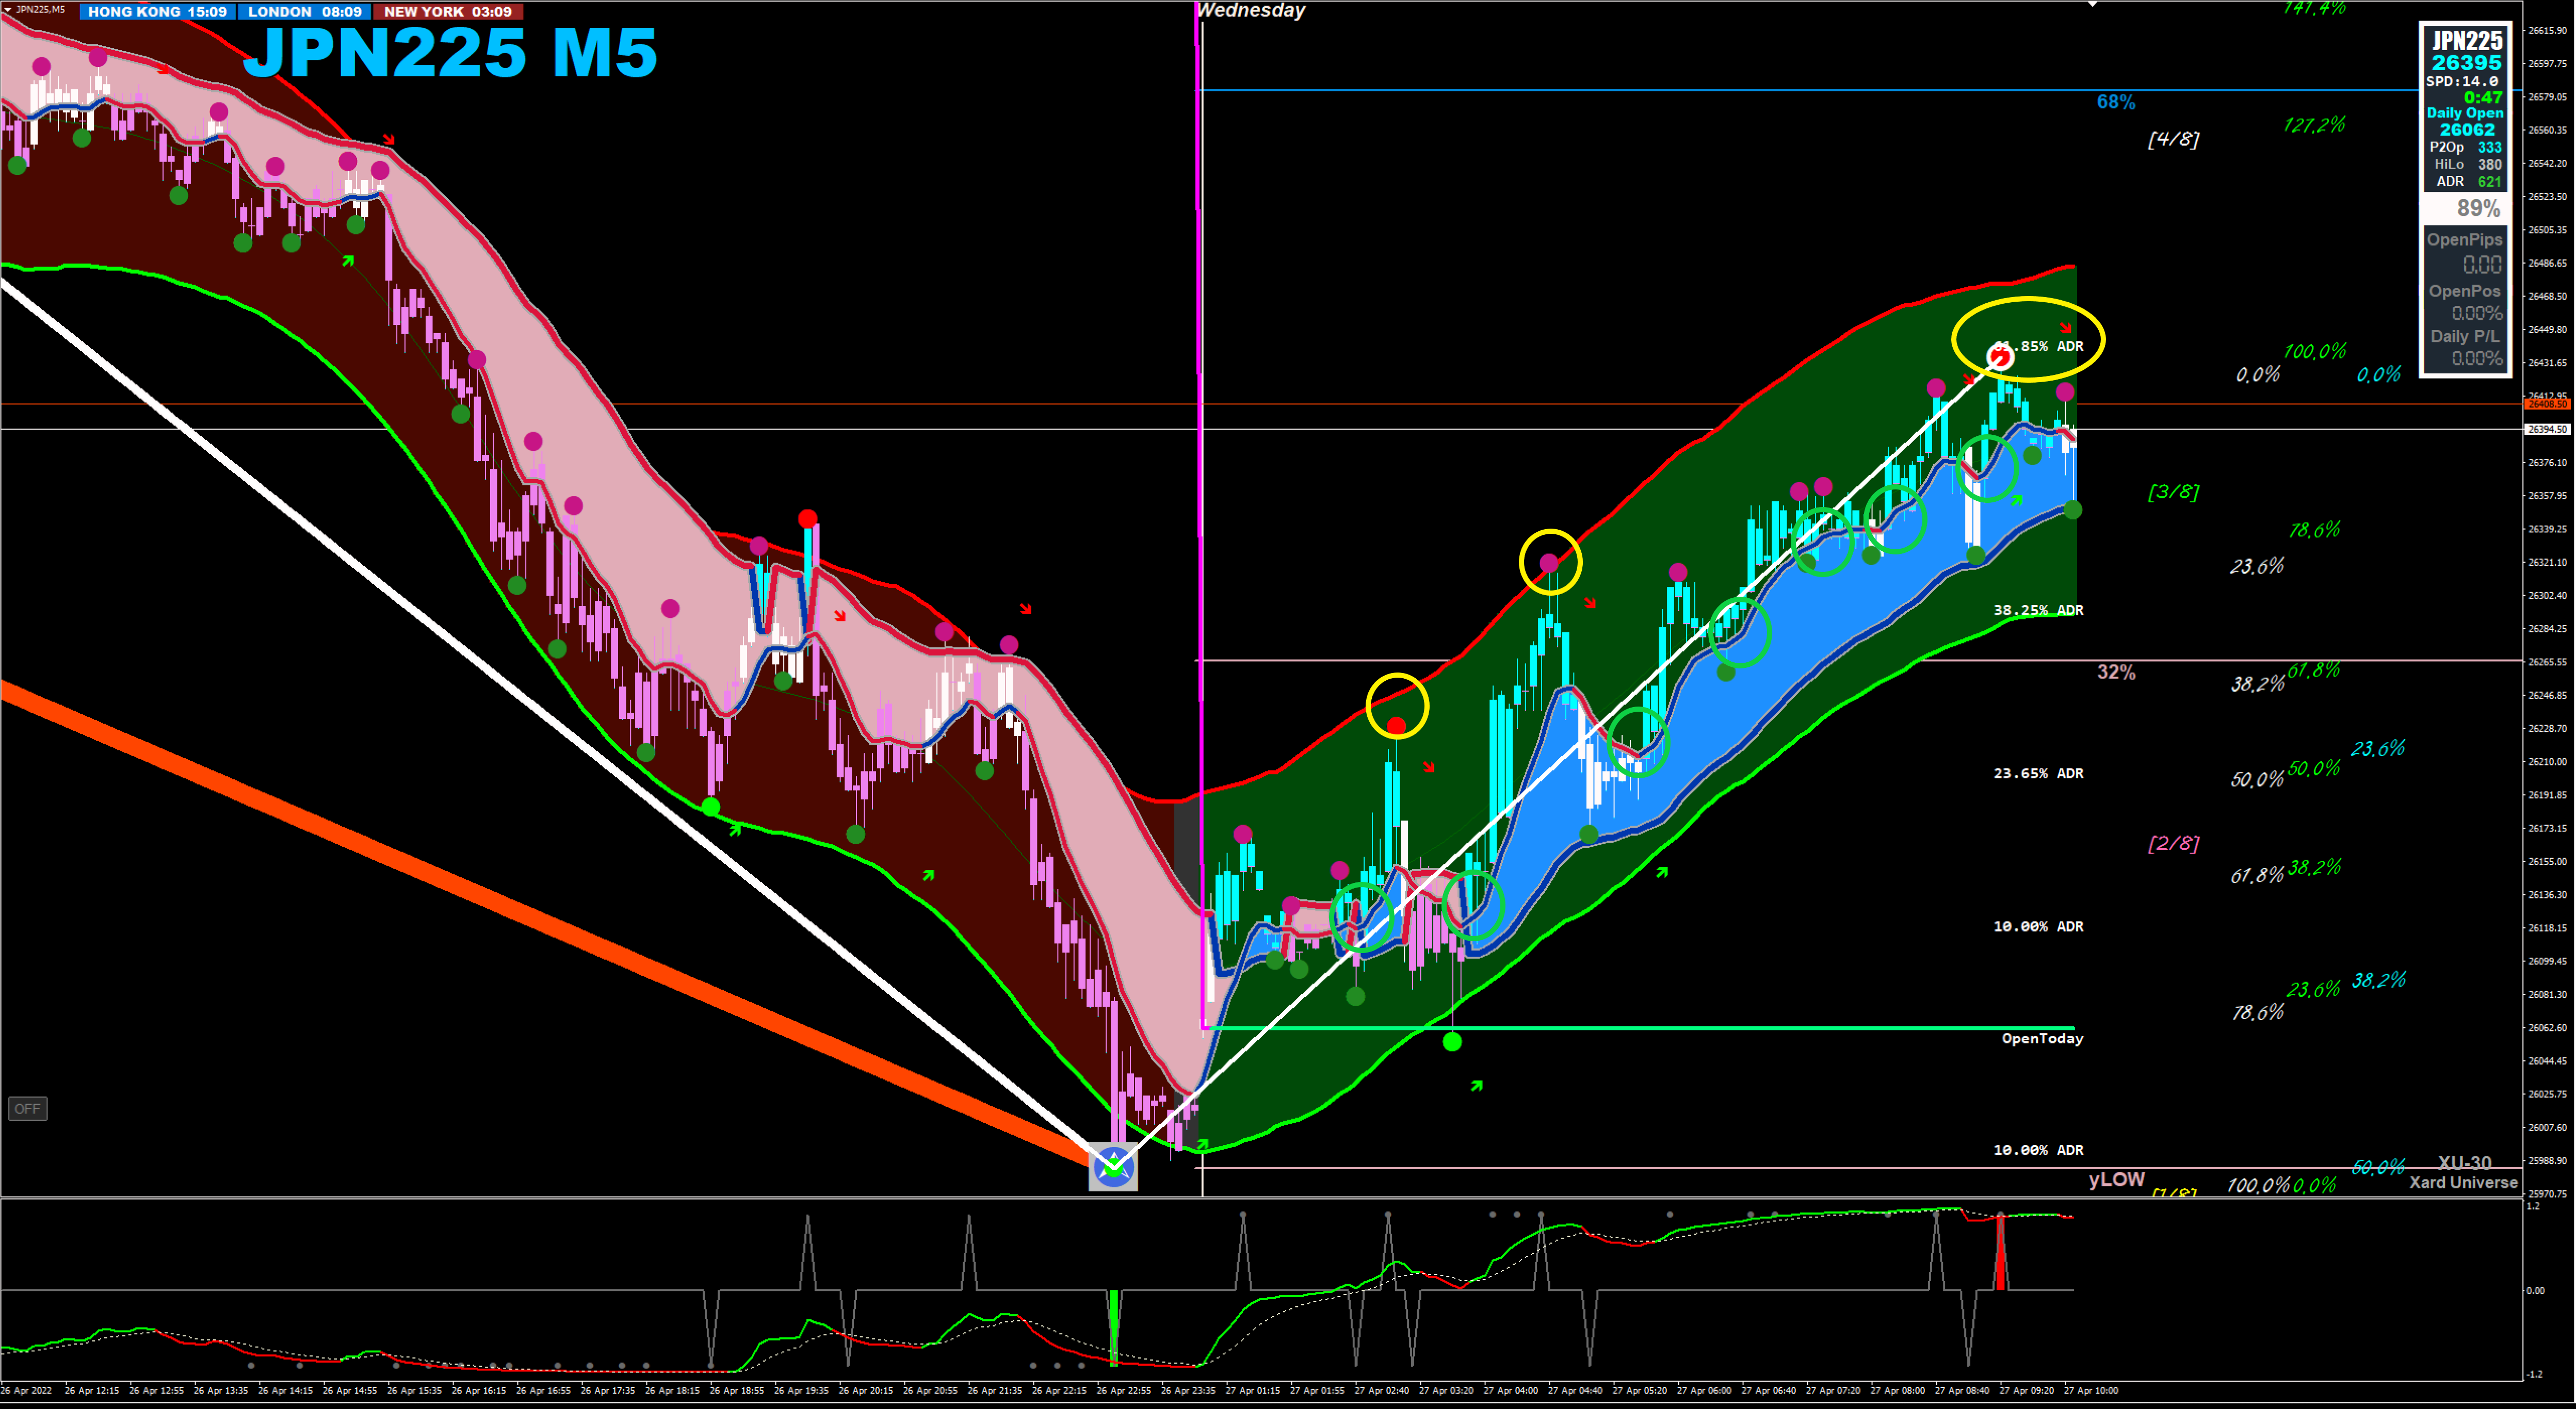
Task: Click the blue star marker at trendline low
Action: (1113, 1167)
